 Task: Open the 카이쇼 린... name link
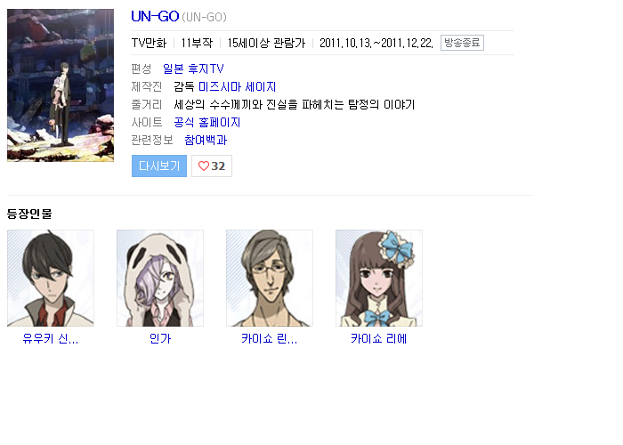tap(270, 339)
